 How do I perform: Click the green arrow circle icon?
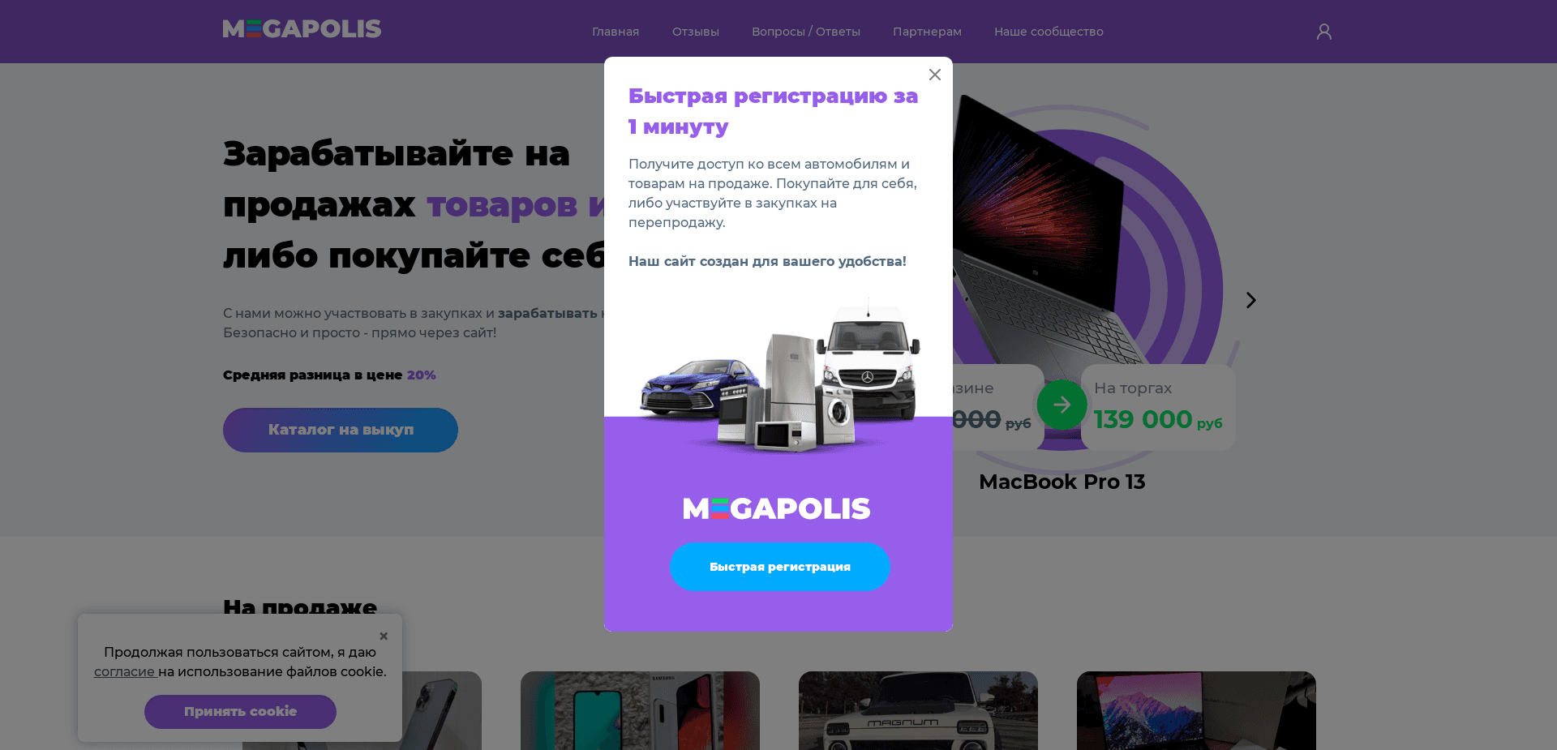pyautogui.click(x=1062, y=405)
